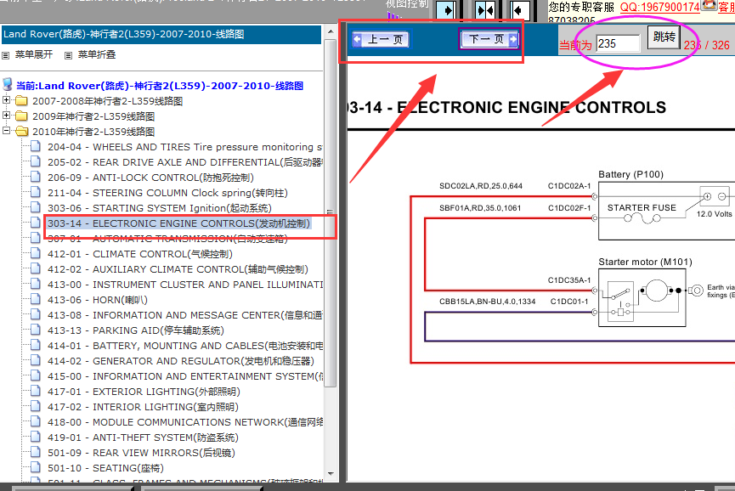
Task: Click the left-arrow view control icon
Action: pyautogui.click(x=519, y=10)
